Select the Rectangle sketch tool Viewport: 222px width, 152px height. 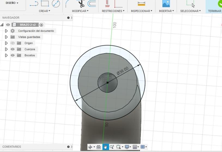tap(45, 4)
